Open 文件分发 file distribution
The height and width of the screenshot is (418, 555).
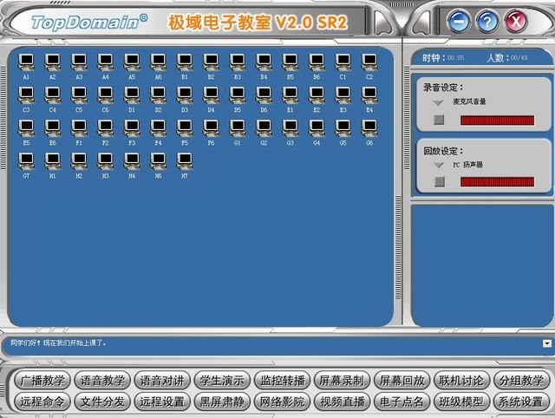102,402
